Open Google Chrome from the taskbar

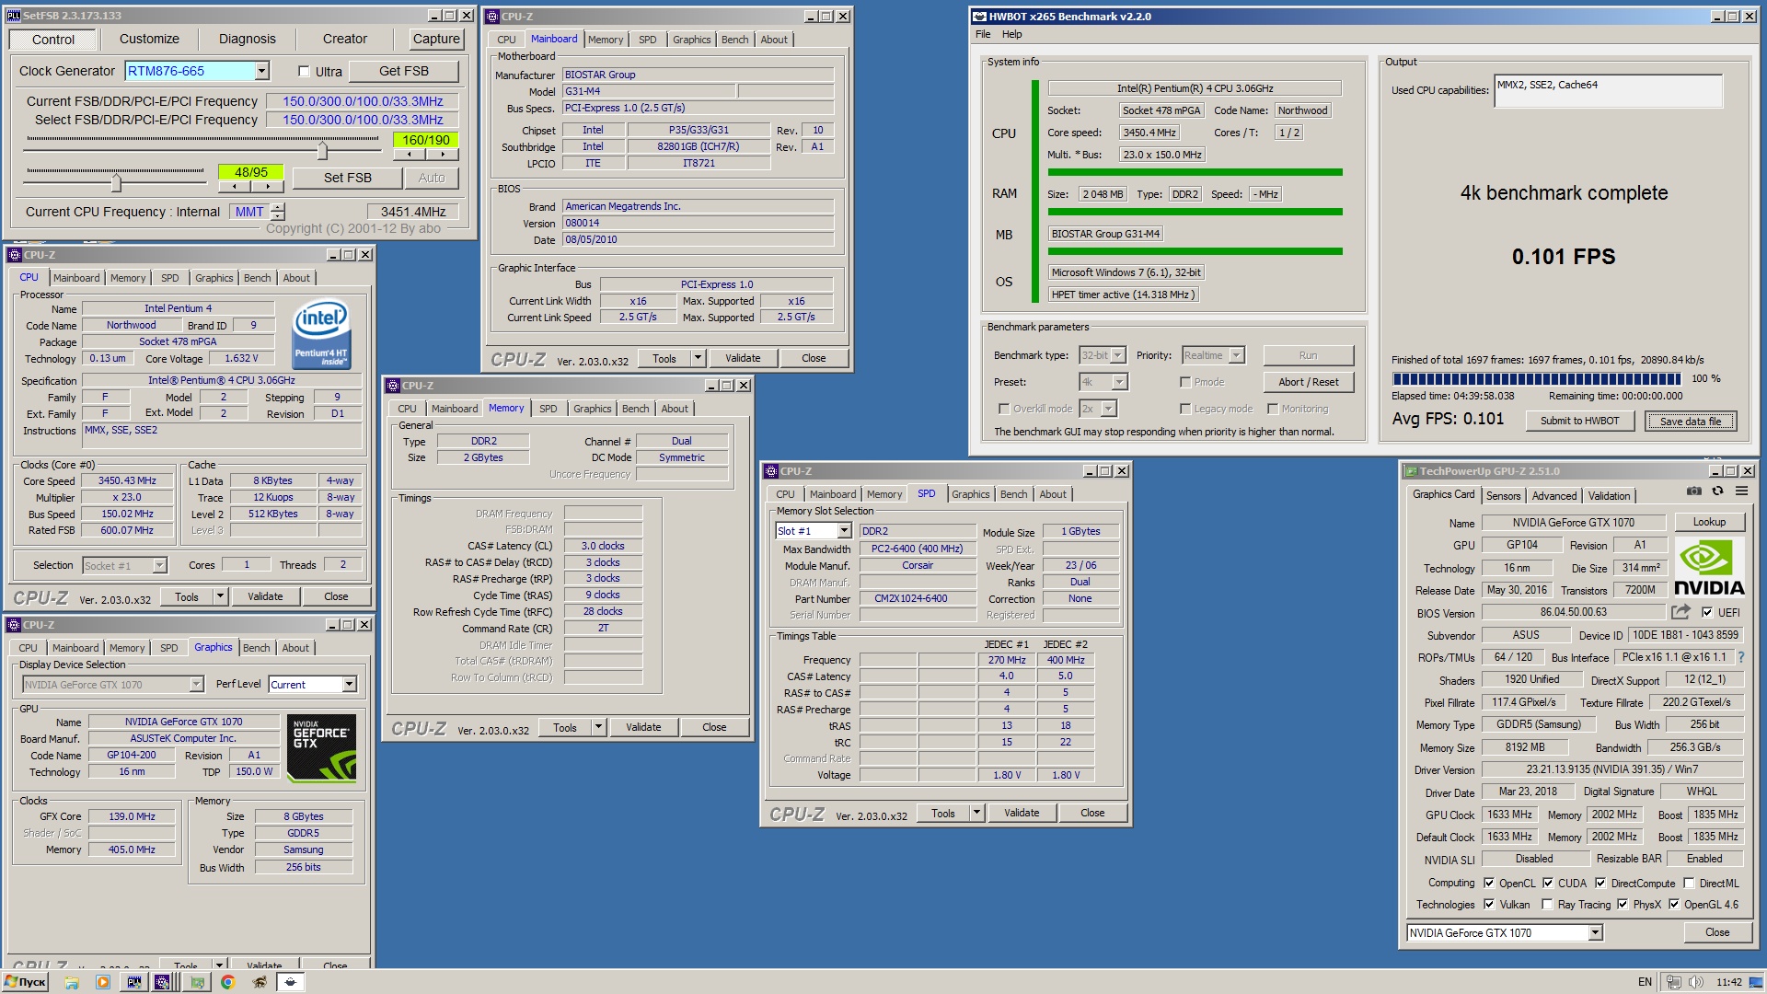click(227, 982)
